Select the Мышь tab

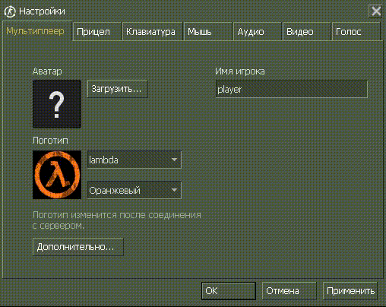[208, 32]
